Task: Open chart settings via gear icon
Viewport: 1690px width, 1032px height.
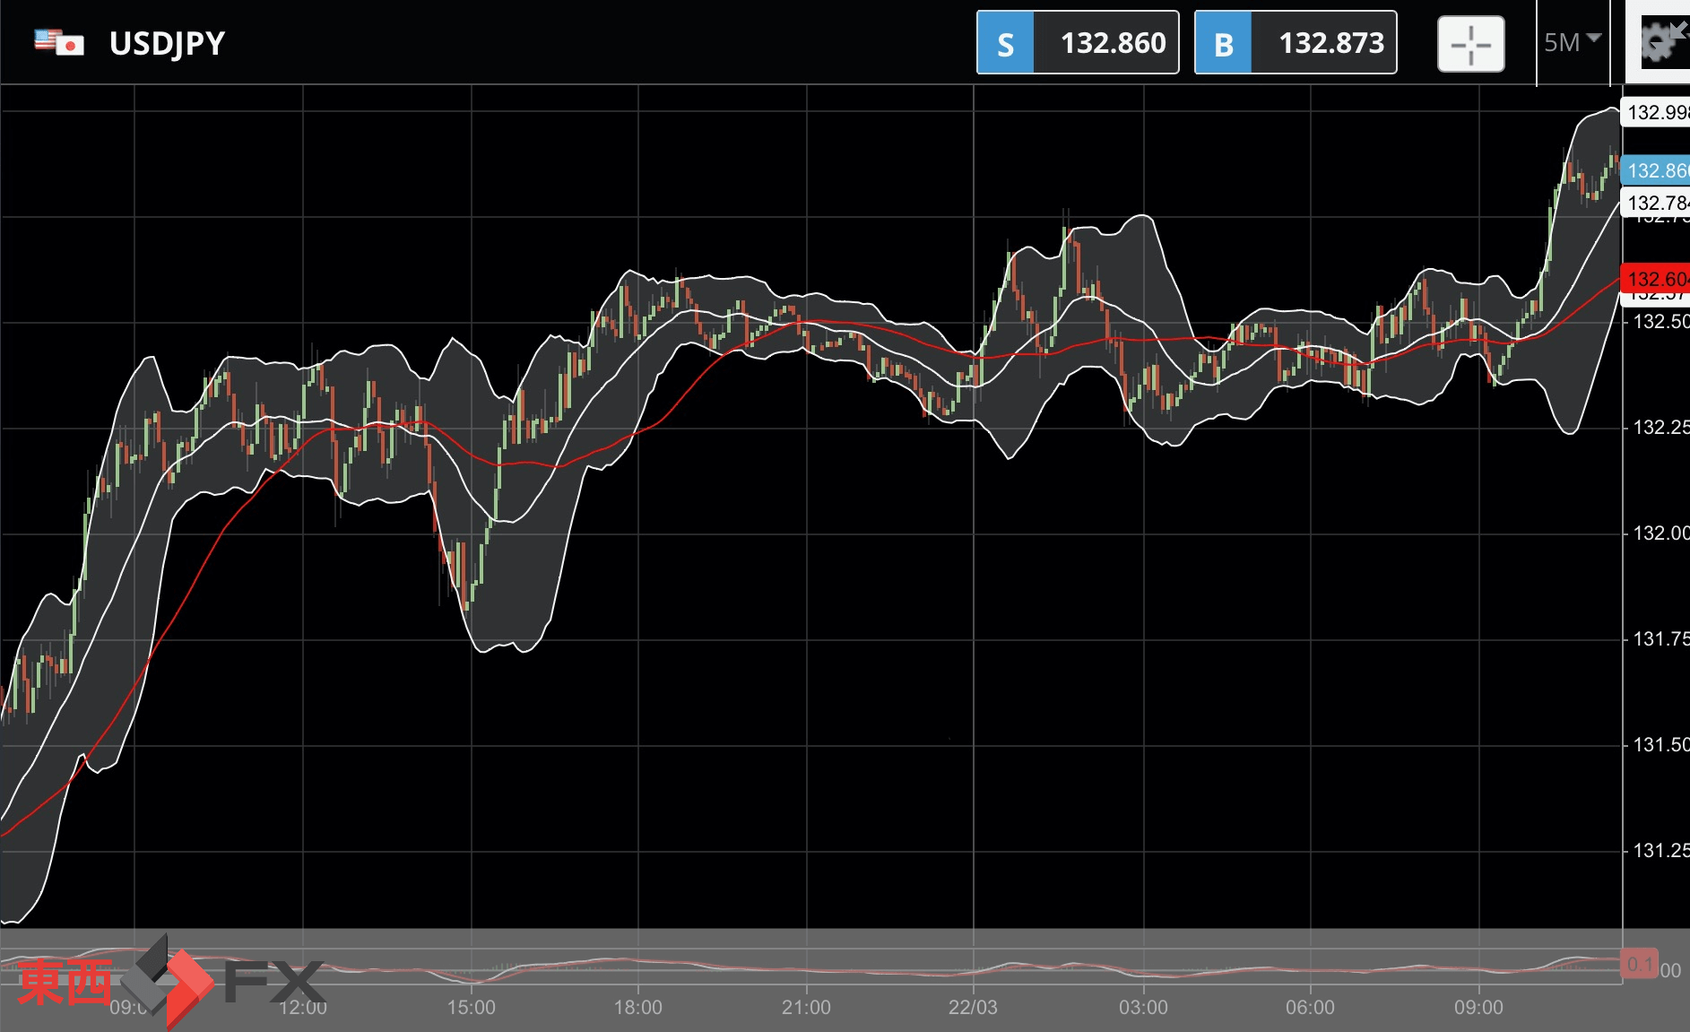Action: [x=1660, y=41]
